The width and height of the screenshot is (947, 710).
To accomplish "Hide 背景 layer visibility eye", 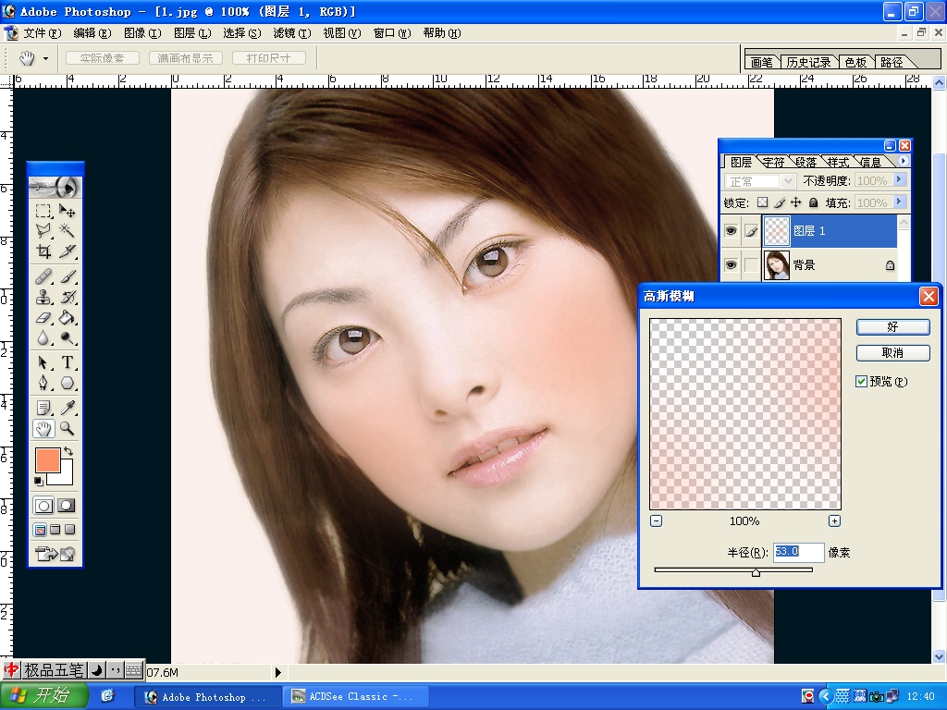I will pos(731,265).
